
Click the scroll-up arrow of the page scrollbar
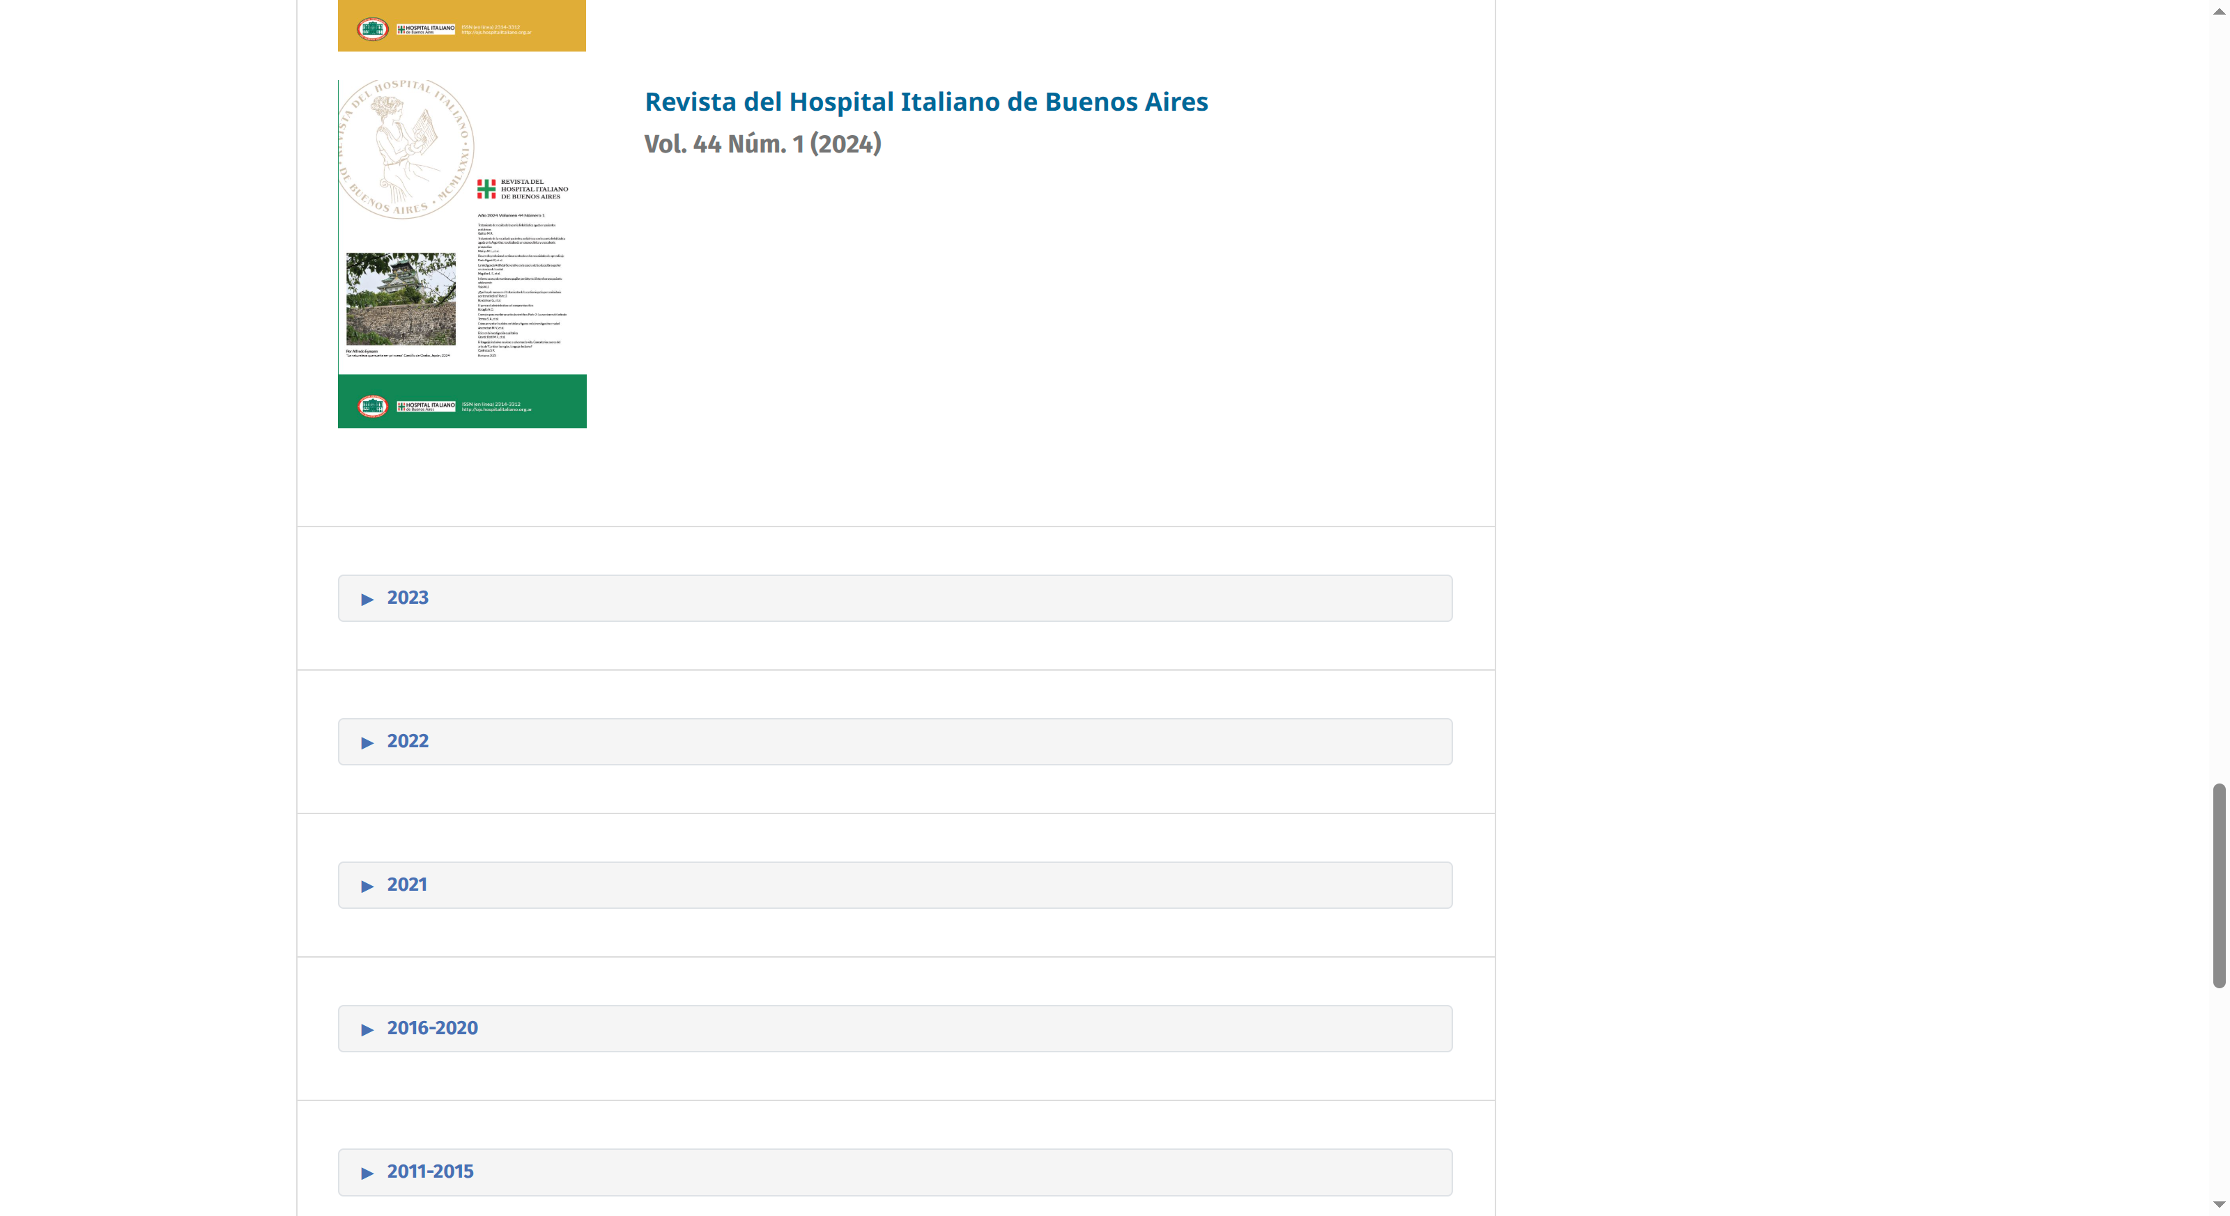[x=2219, y=11]
